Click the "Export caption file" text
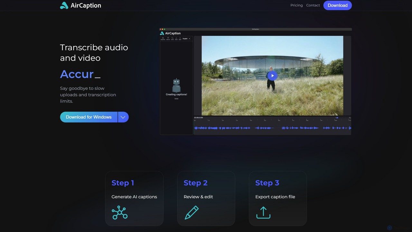Image resolution: width=412 pixels, height=232 pixels. click(x=275, y=197)
